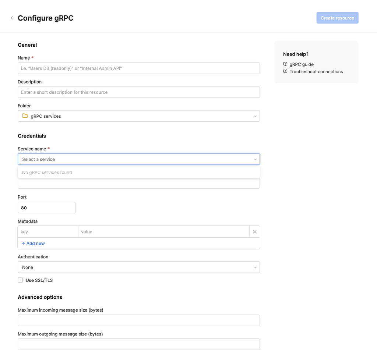Open the Folder dropdown
The height and width of the screenshot is (362, 377).
pyautogui.click(x=139, y=116)
